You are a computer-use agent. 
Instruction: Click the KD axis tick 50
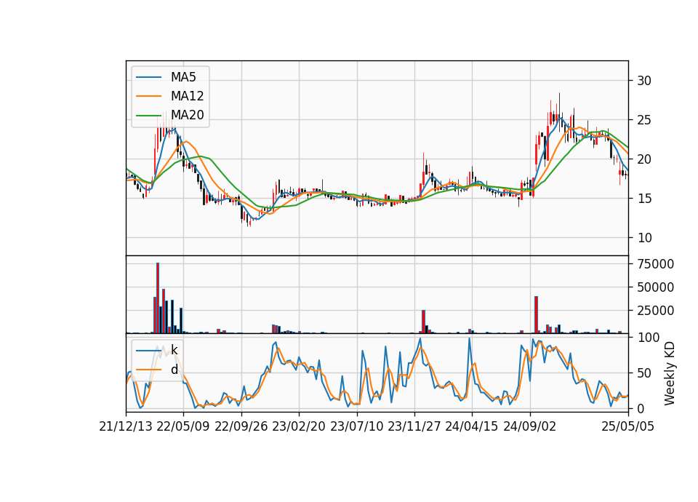(644, 372)
